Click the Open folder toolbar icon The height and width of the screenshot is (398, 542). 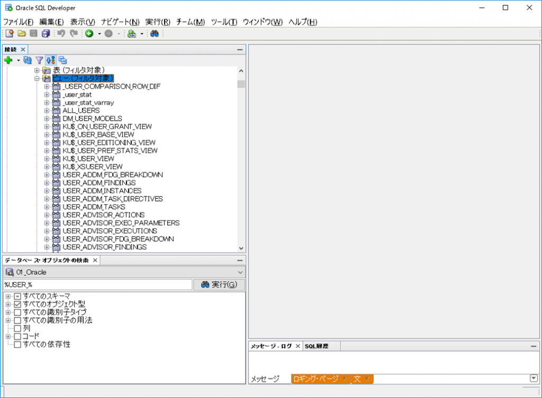21,33
